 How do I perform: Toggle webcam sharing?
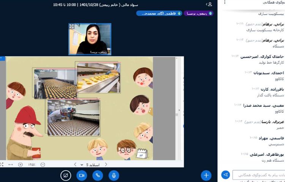82,176
